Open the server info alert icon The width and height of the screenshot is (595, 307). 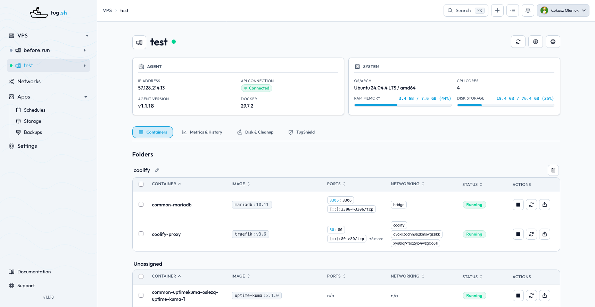[535, 42]
